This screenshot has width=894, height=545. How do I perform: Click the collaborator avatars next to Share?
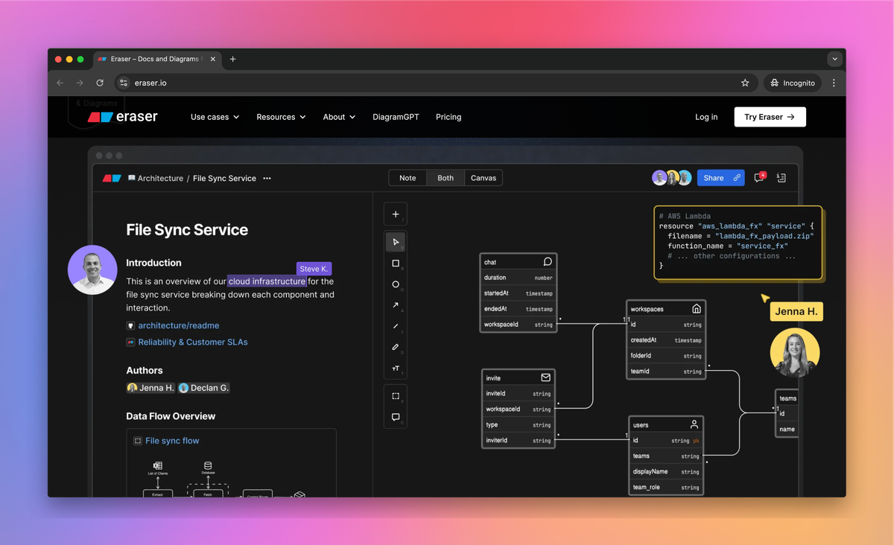click(672, 178)
